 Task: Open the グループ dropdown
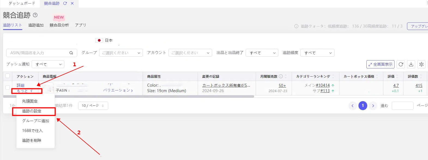pyautogui.click(x=121, y=53)
